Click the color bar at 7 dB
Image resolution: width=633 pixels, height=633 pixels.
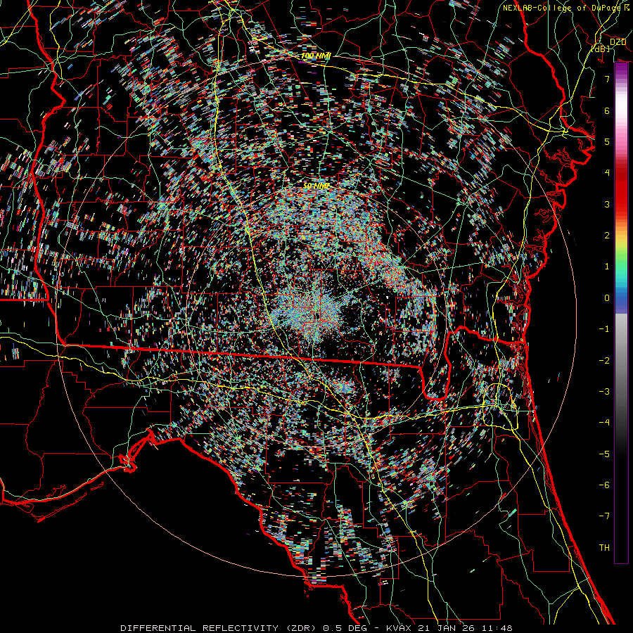621,79
